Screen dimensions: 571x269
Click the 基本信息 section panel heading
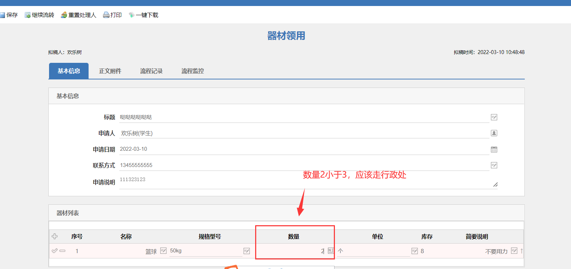tap(68, 96)
